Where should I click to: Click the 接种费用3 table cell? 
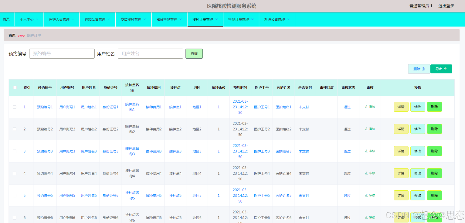[x=154, y=151]
